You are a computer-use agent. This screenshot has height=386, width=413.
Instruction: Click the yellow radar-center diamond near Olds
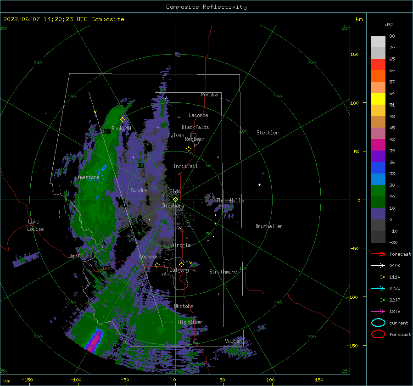tap(175, 200)
